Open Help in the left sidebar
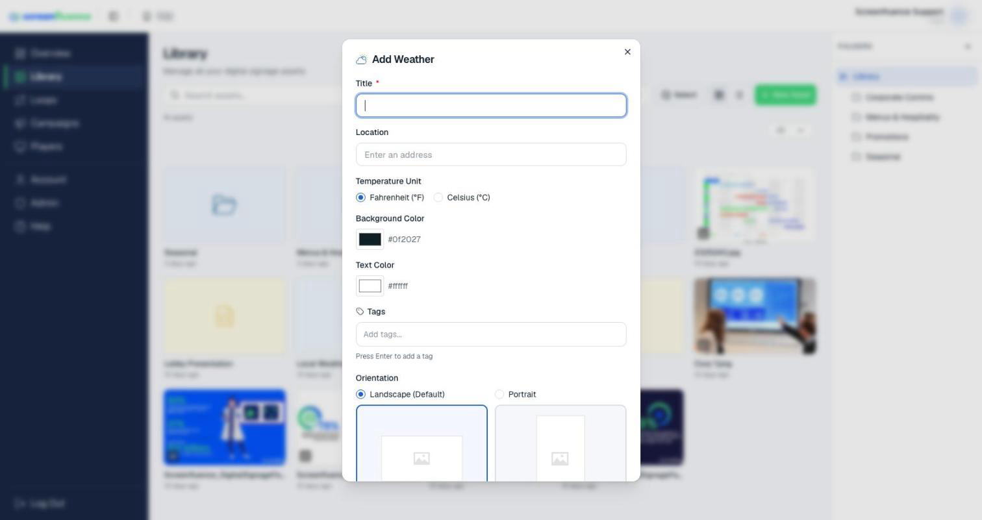 coord(74,227)
